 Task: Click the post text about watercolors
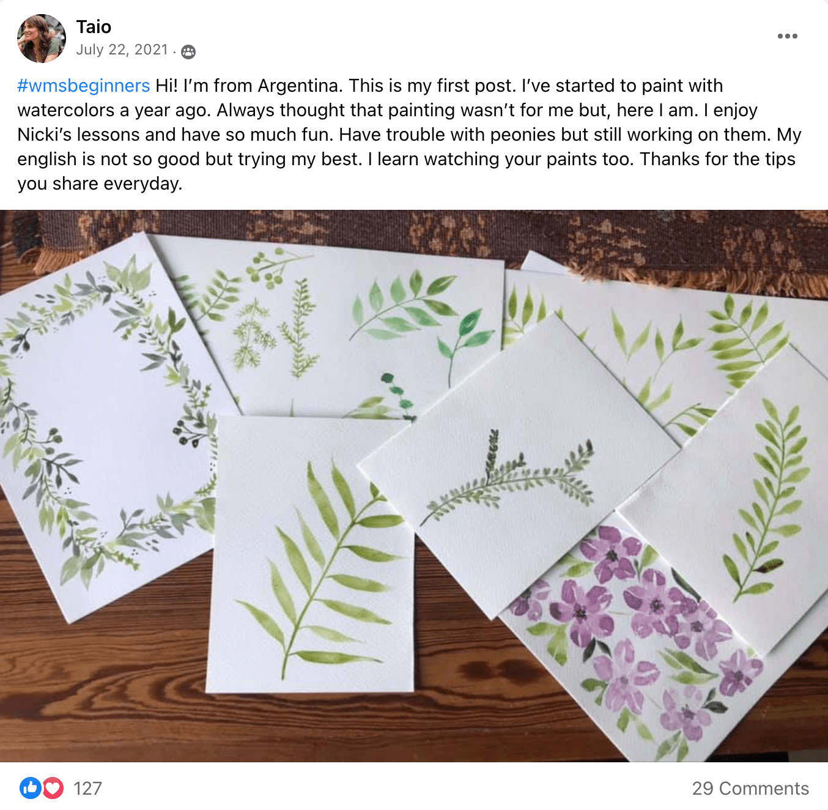point(409,135)
